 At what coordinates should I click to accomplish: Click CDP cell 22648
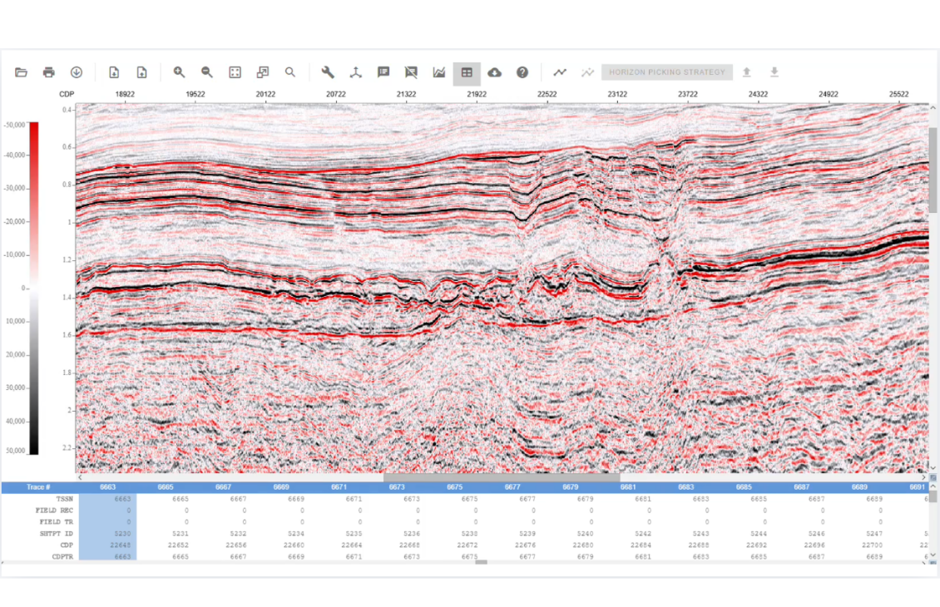click(x=121, y=545)
